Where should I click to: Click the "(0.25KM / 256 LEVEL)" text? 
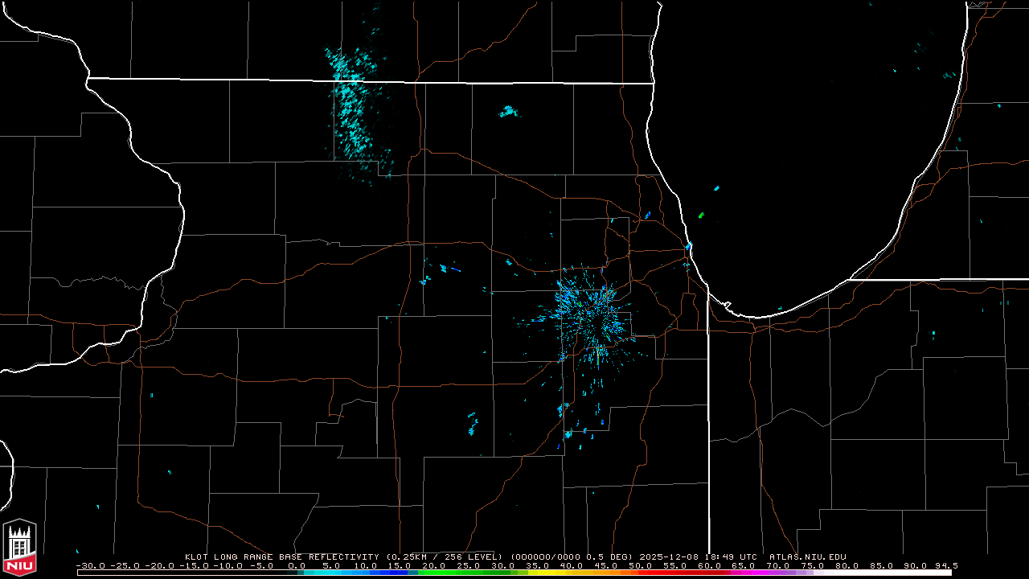[445, 556]
